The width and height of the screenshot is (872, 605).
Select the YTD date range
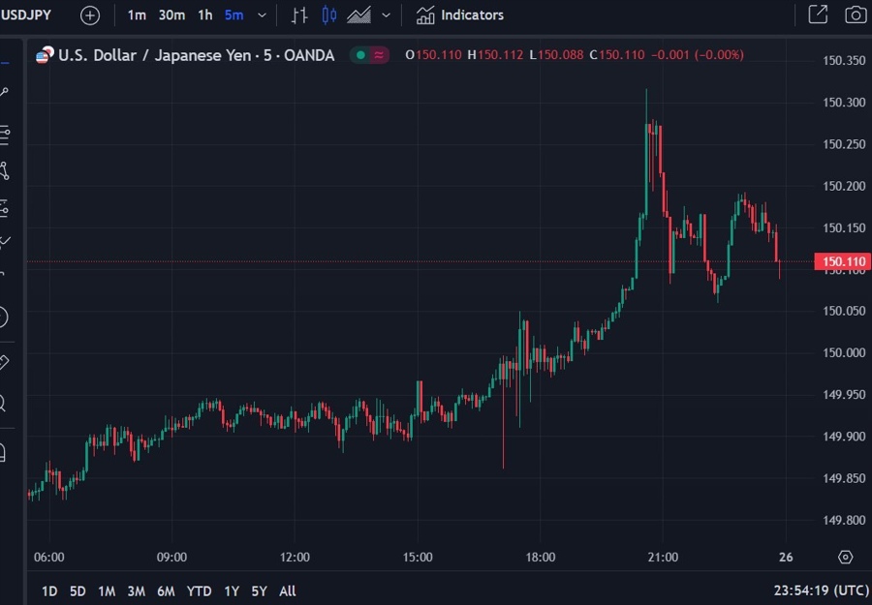(x=199, y=590)
